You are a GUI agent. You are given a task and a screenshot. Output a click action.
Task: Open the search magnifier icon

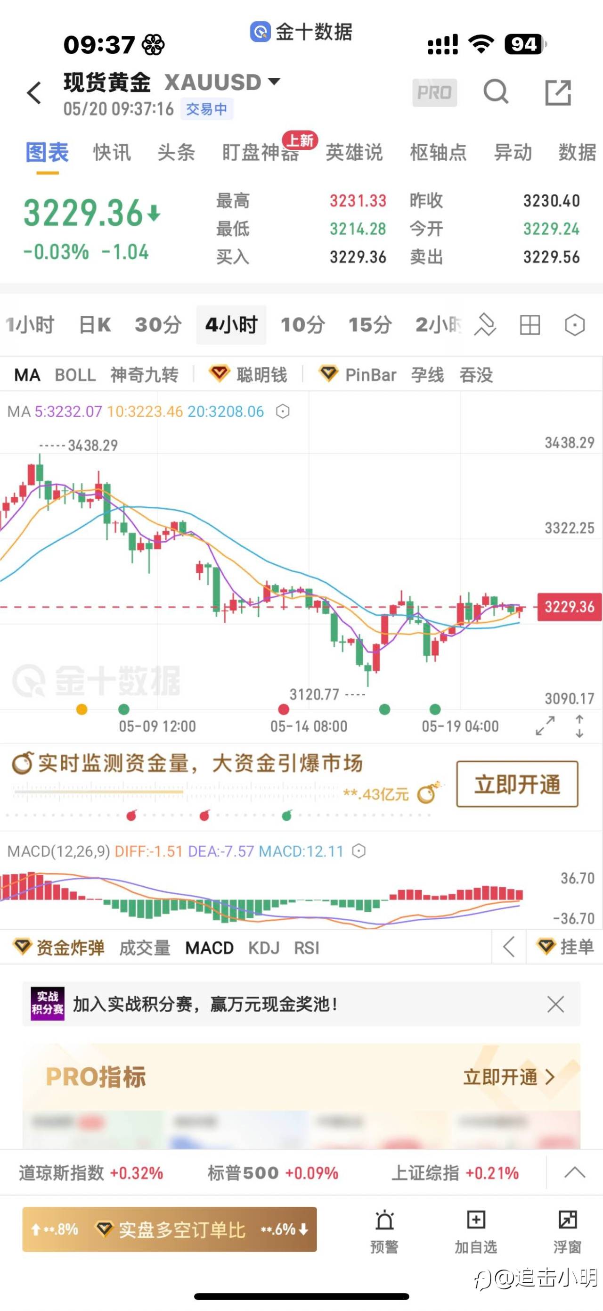click(x=496, y=92)
